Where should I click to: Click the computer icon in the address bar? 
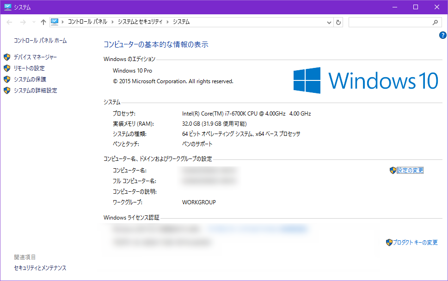(x=54, y=22)
